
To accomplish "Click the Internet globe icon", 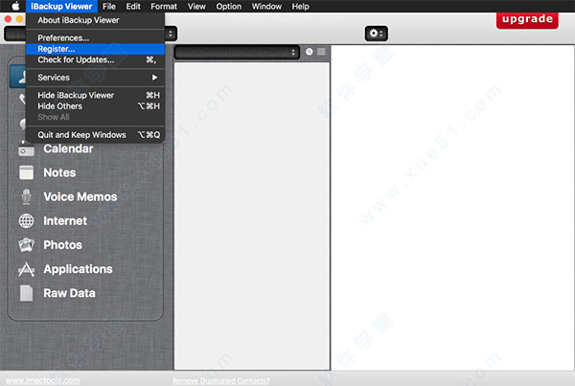I will (26, 220).
